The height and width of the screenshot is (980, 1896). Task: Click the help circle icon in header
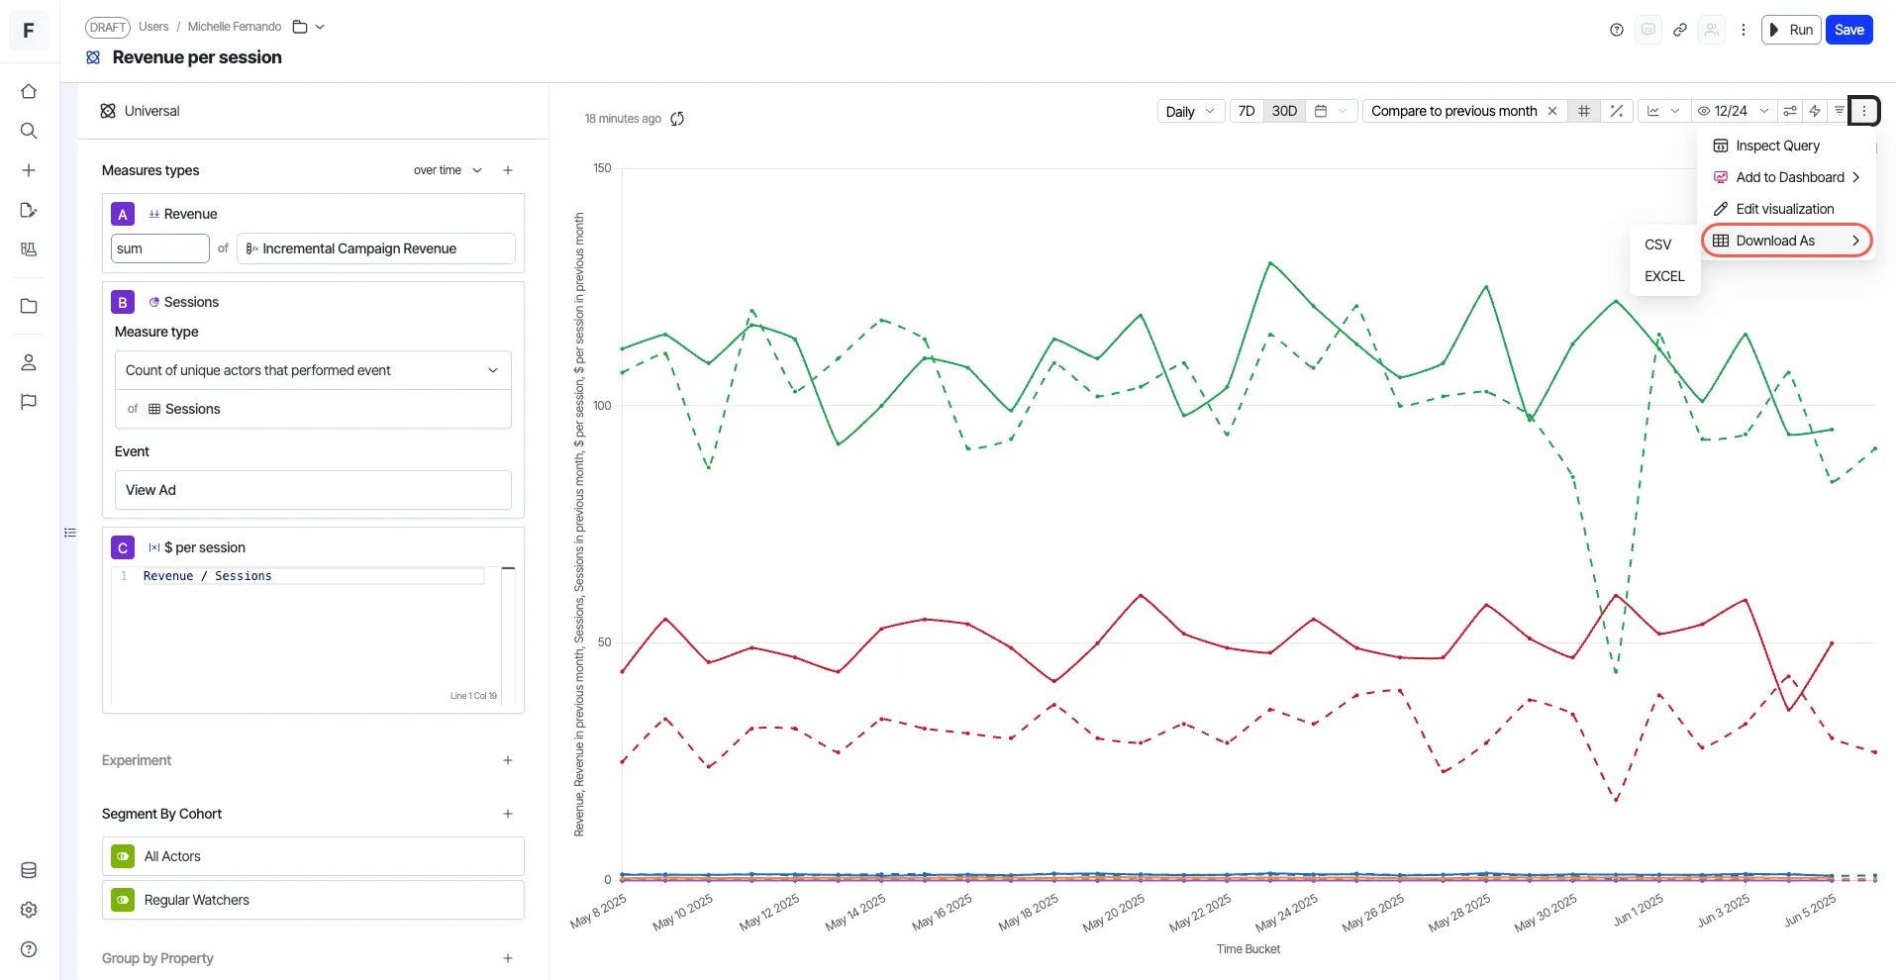(1617, 30)
